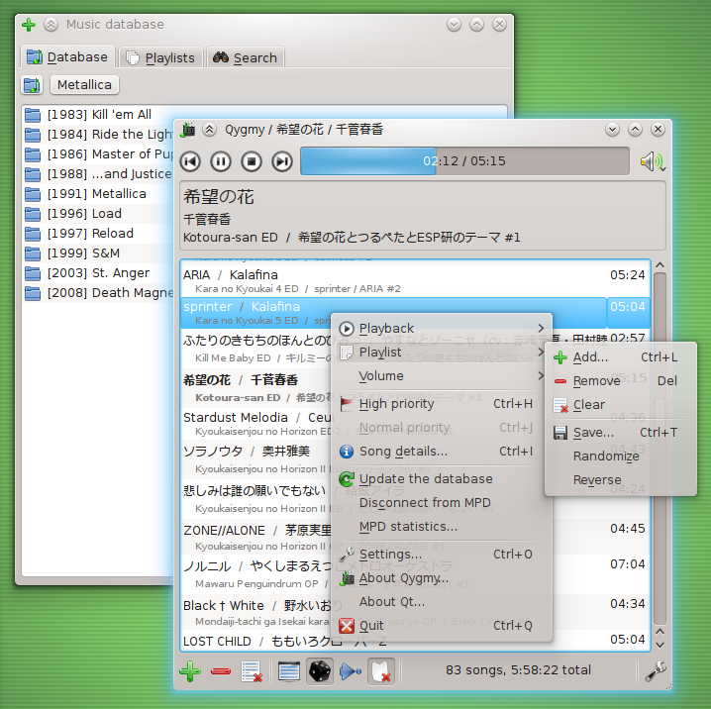Click green plus icon in Music database titlebar
711x709 pixels.
point(29,25)
